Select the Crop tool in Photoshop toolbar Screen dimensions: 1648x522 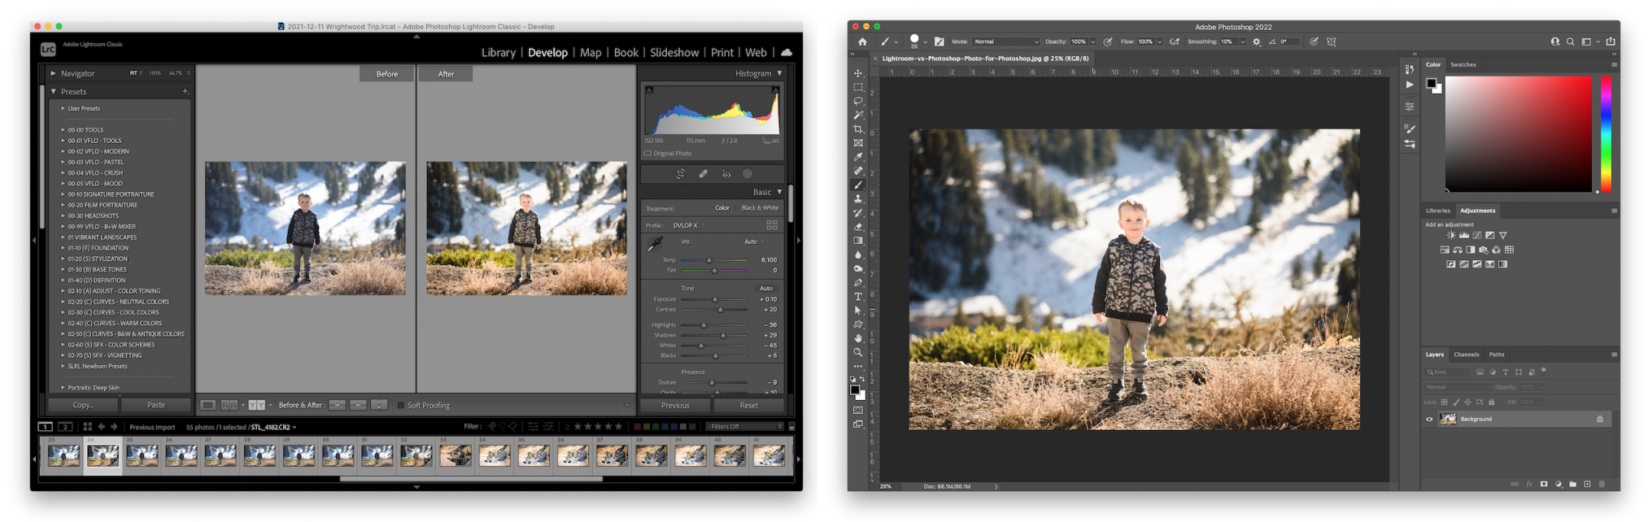pyautogui.click(x=858, y=129)
